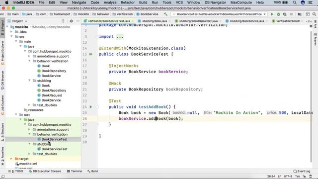The width and height of the screenshot is (318, 179).
Task: Close the stubbing/Book.java tab
Action: coord(169,21)
